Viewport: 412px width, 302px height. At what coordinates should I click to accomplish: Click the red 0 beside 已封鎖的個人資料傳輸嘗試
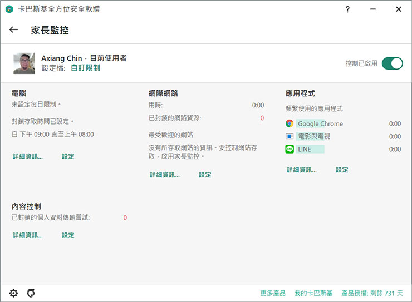point(125,217)
